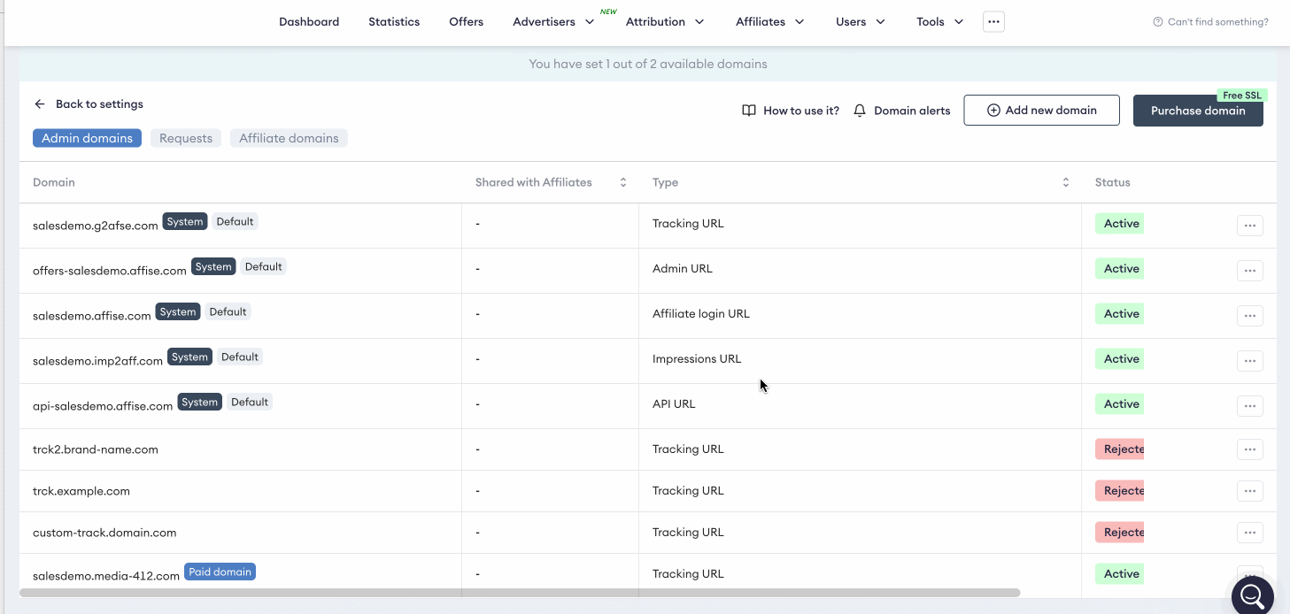Screen dimensions: 1290x614
Task: Click the Can't find something help icon
Action: pyautogui.click(x=1158, y=22)
